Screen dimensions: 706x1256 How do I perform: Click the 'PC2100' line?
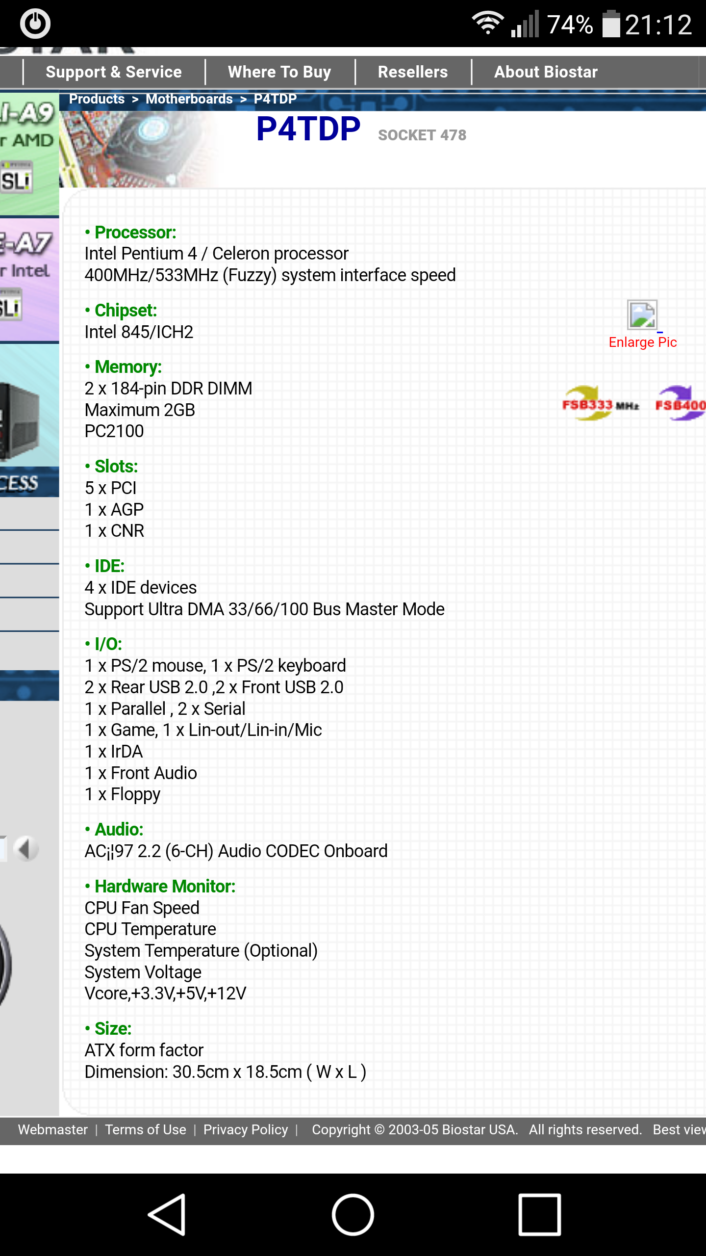click(x=114, y=431)
